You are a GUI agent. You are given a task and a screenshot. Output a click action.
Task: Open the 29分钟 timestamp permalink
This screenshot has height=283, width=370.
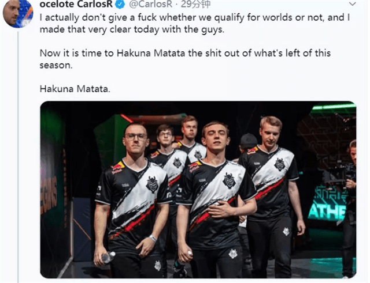[x=195, y=4]
